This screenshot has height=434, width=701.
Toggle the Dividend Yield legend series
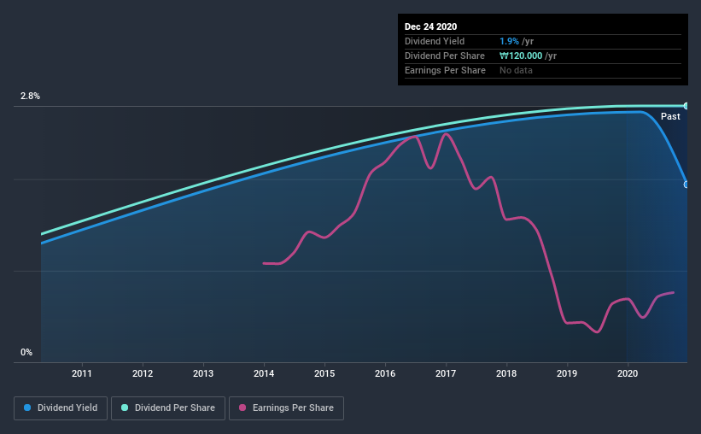coord(61,408)
